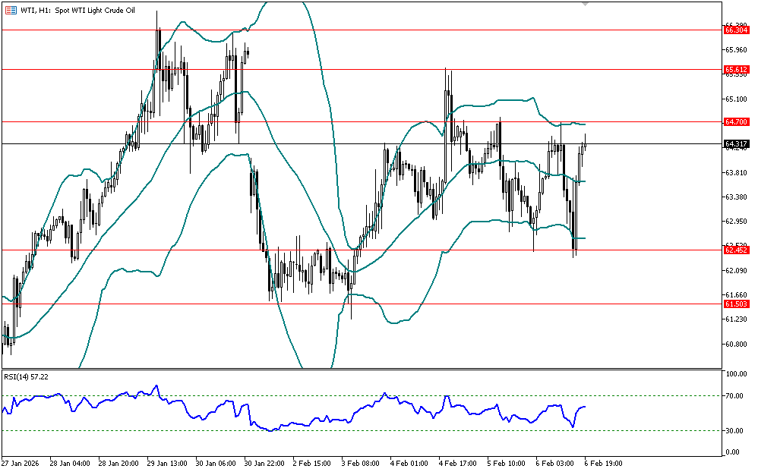The width and height of the screenshot is (758, 472).
Task: Click the 65.10 value on price scale
Action: click(x=735, y=99)
